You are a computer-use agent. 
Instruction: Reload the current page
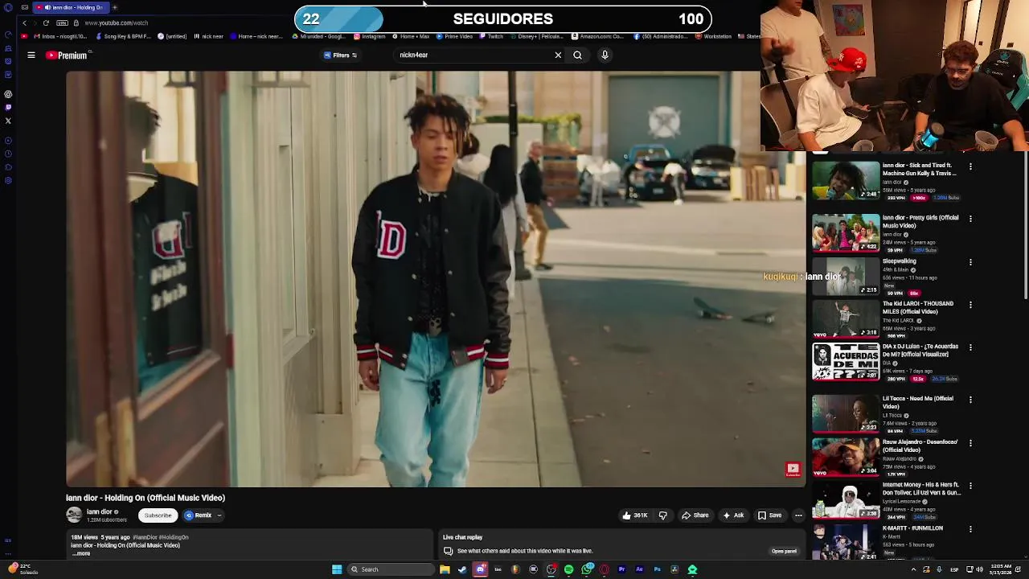pos(46,23)
